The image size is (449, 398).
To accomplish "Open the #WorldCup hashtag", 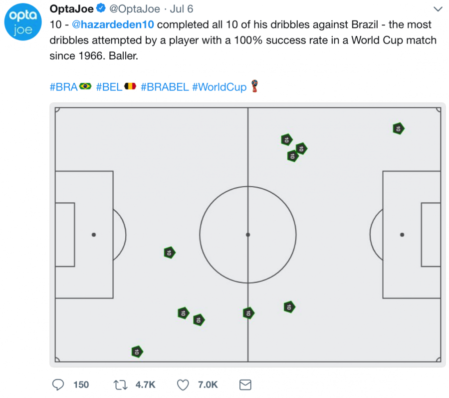I will (220, 87).
